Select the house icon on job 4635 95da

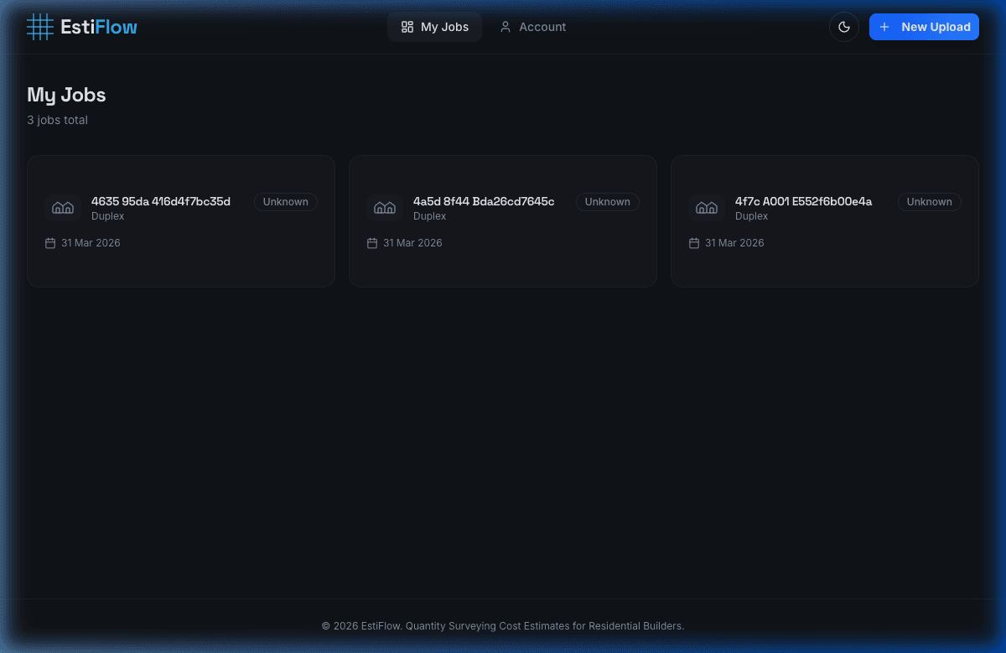pyautogui.click(x=63, y=207)
